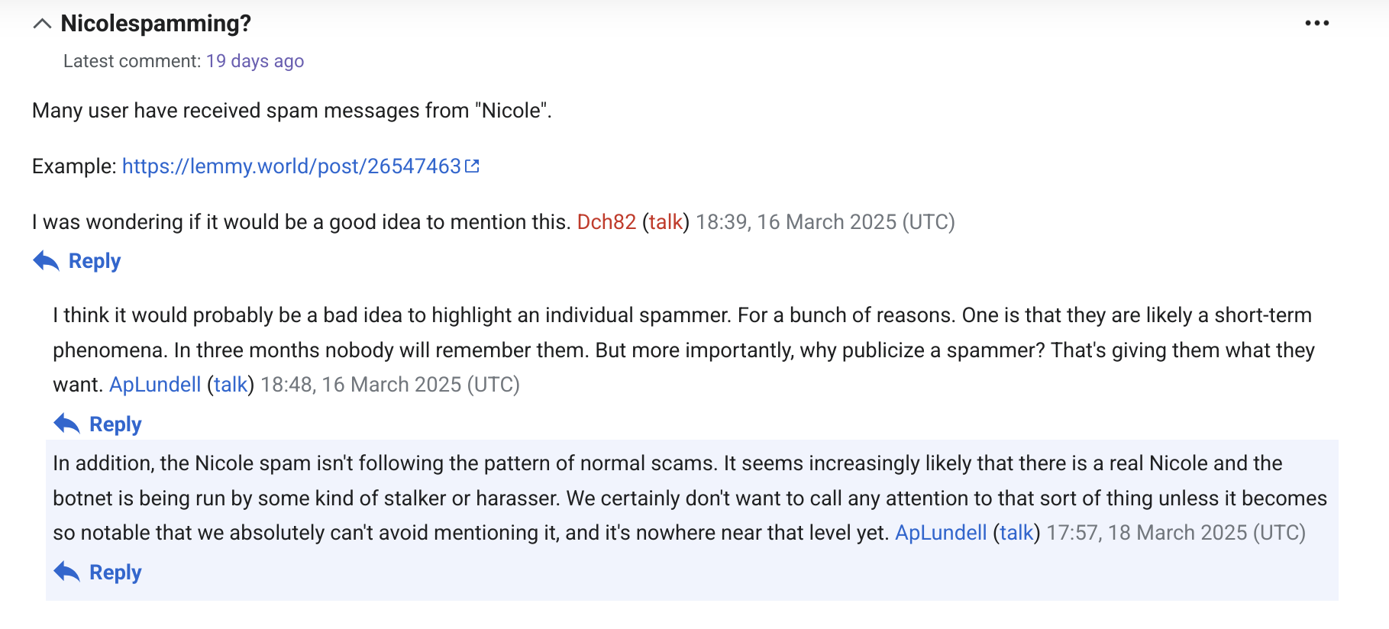Click the reply arrow icon under the 17:57 comment
Screen dimensions: 1389x629
pos(67,572)
